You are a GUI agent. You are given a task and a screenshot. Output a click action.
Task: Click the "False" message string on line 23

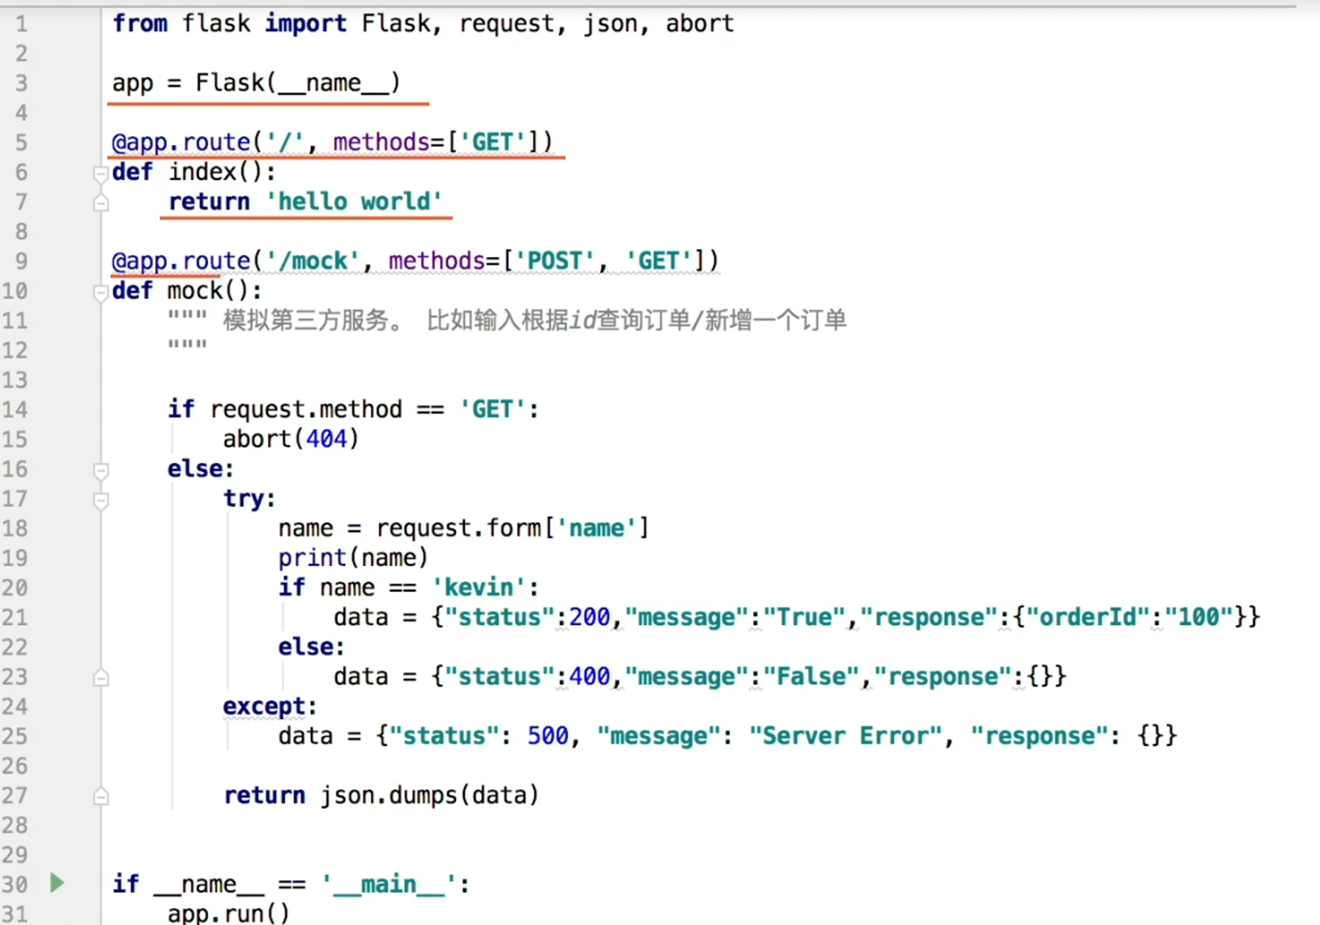tap(810, 677)
